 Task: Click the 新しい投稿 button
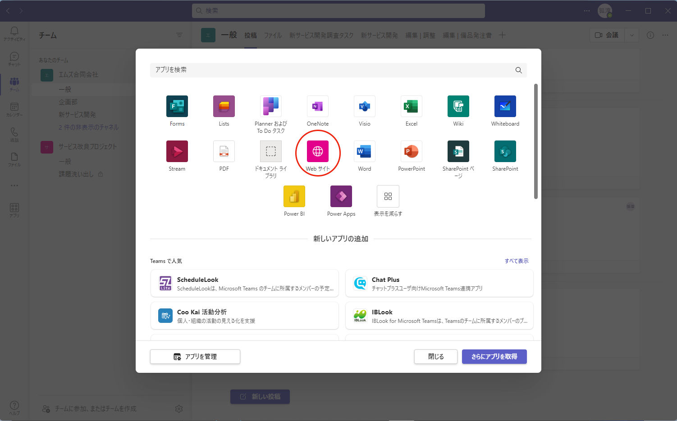260,397
